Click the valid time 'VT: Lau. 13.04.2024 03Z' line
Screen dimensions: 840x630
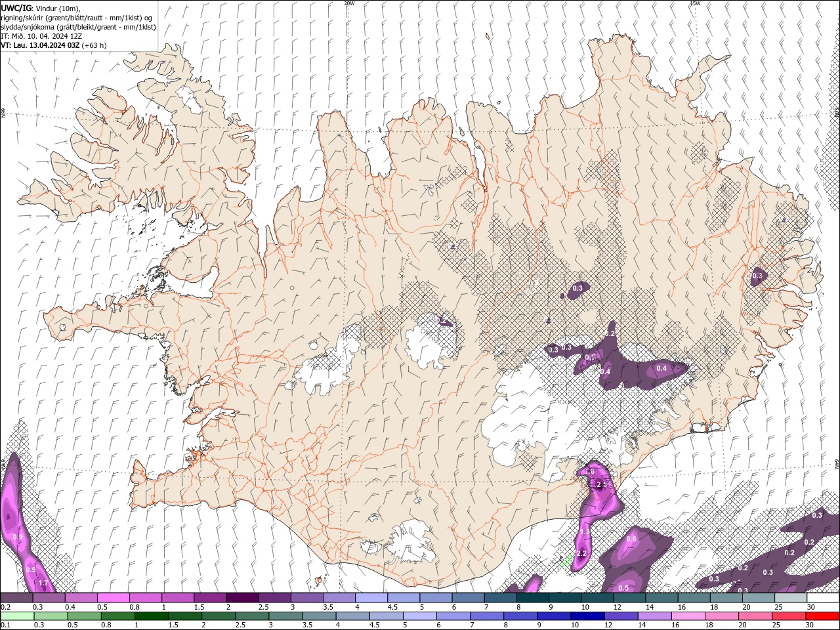point(54,45)
